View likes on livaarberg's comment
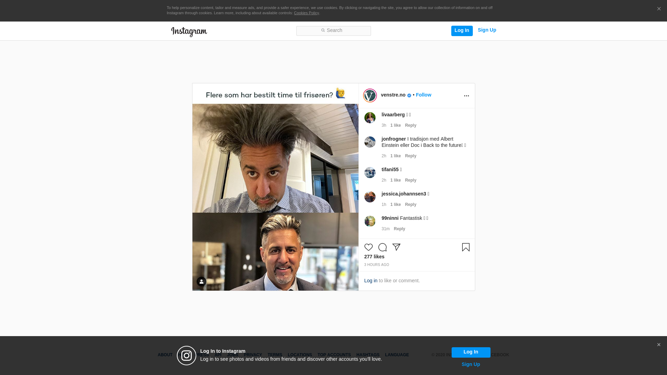The image size is (667, 375). 395,125
